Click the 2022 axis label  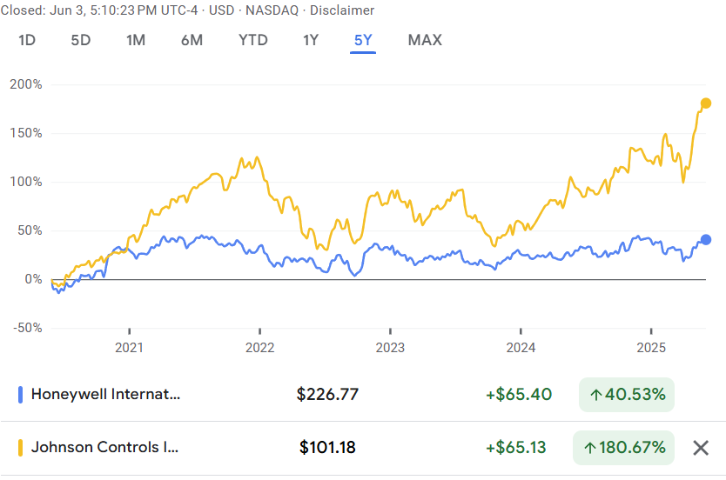(259, 347)
